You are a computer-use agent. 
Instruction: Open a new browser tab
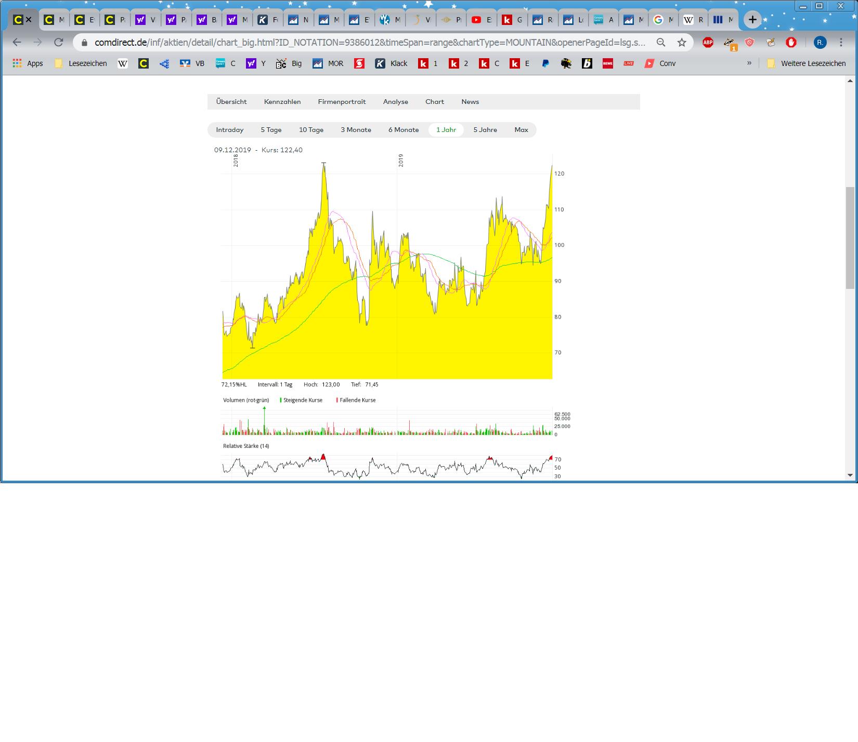pos(752,20)
